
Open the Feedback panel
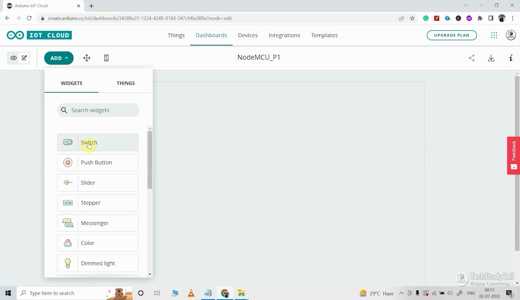pyautogui.click(x=513, y=155)
